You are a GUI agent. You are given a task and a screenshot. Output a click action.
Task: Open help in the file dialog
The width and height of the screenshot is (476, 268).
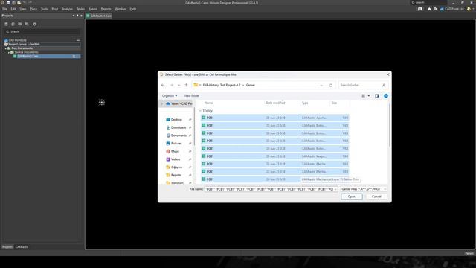pyautogui.click(x=385, y=96)
